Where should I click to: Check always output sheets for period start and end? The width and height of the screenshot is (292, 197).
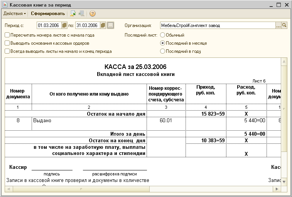7,51
